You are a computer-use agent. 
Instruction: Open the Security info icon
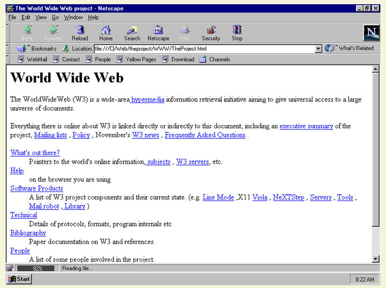pyautogui.click(x=211, y=32)
